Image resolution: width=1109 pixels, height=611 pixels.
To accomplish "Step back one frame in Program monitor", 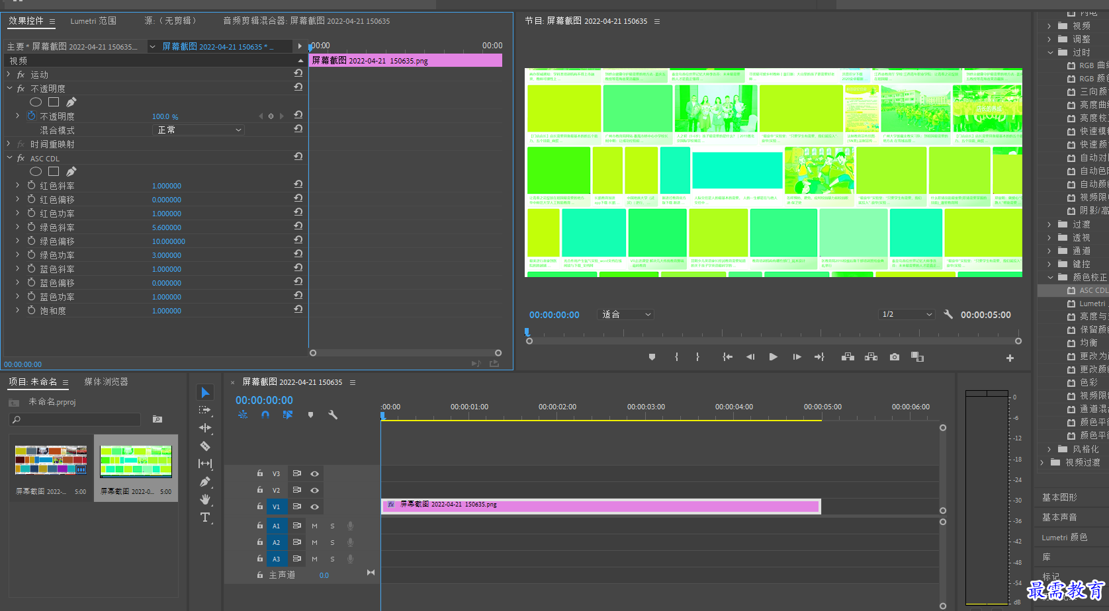I will coord(750,357).
